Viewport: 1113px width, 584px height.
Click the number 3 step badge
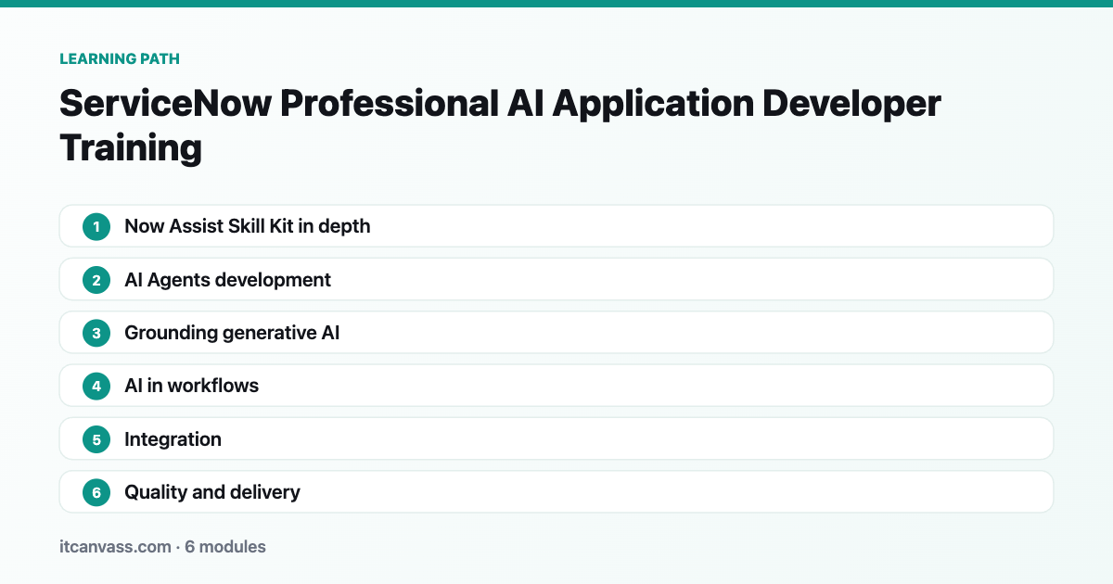click(x=96, y=333)
